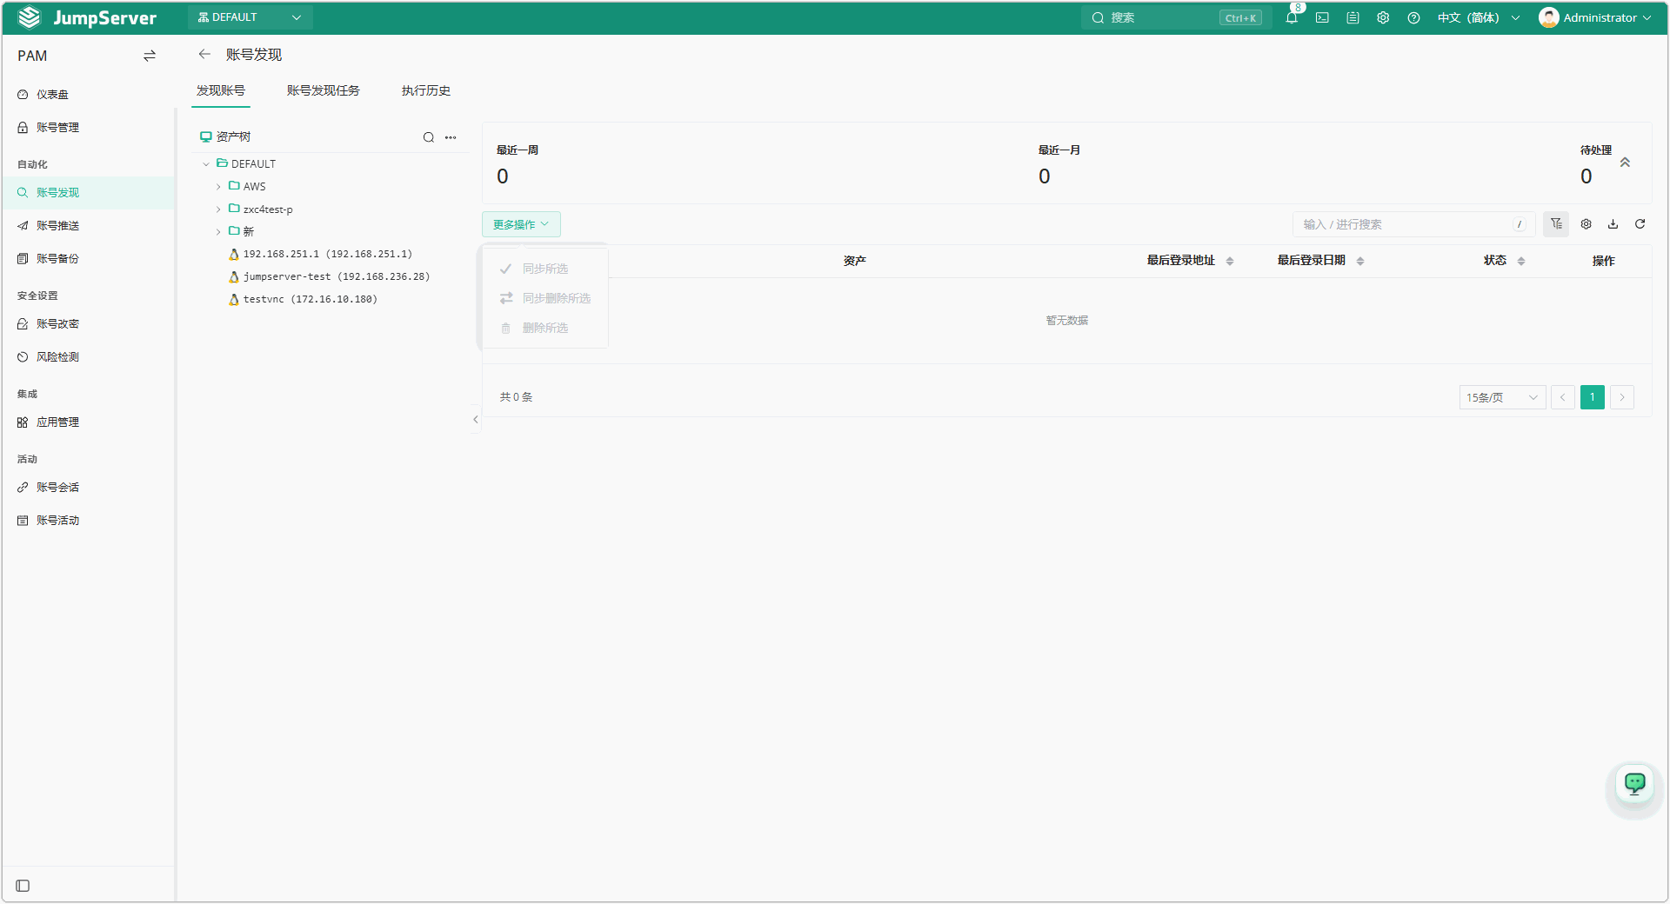Click the settings gear in header
The height and width of the screenshot is (904, 1670).
(1383, 17)
